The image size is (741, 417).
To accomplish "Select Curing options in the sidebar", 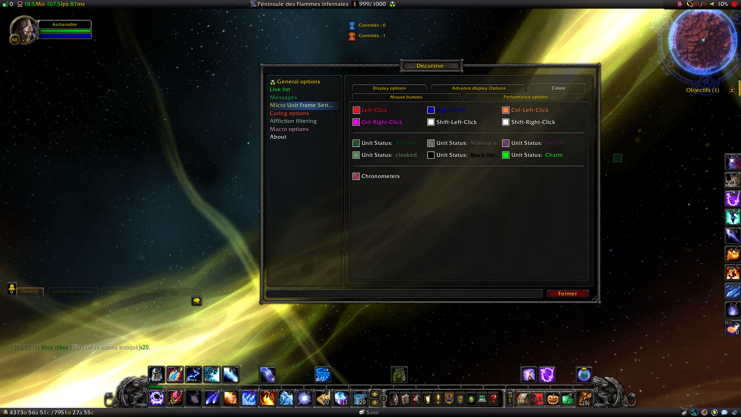I will pyautogui.click(x=289, y=113).
